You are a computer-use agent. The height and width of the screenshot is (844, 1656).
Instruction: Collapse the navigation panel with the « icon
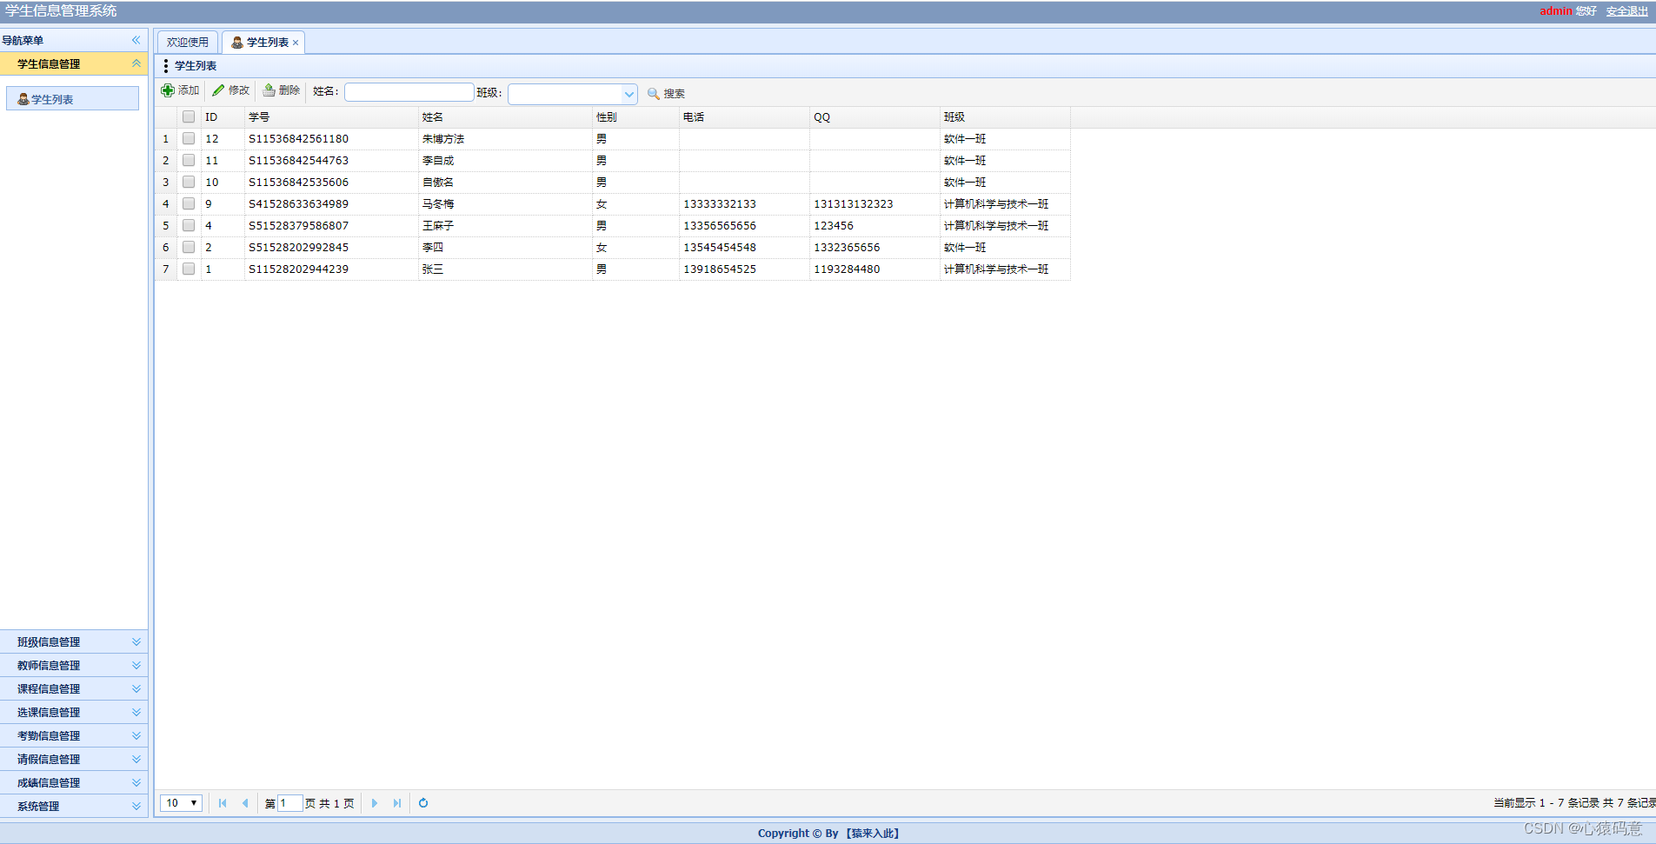[136, 40]
